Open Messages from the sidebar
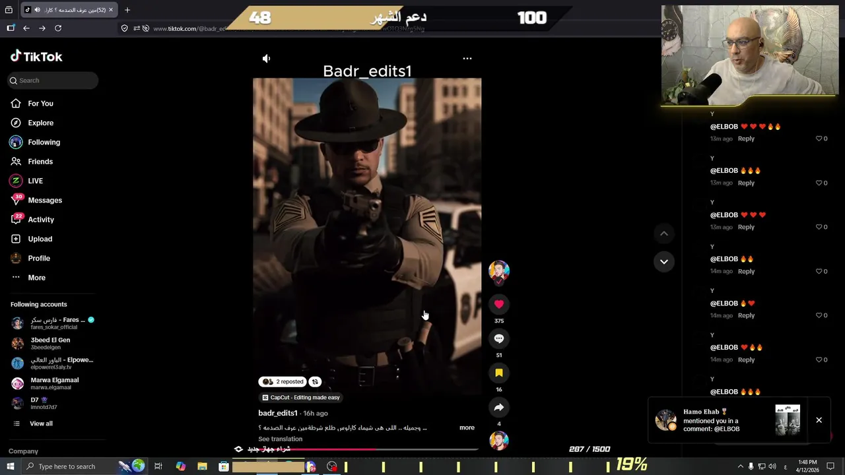This screenshot has width=845, height=475. click(x=36, y=200)
